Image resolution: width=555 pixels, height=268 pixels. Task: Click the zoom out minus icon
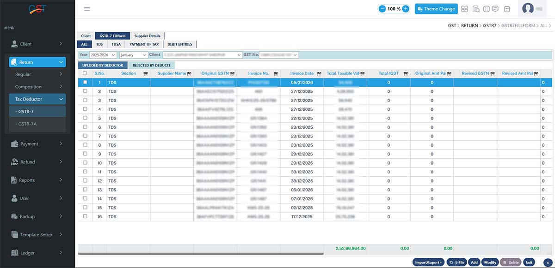pos(382,9)
